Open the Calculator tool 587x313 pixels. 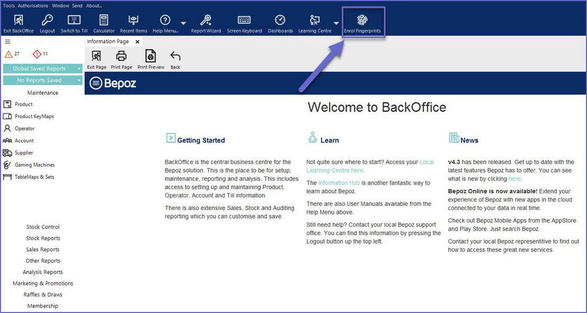pyautogui.click(x=104, y=21)
